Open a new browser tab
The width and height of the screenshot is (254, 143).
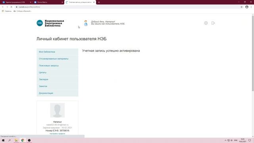click(x=99, y=2)
